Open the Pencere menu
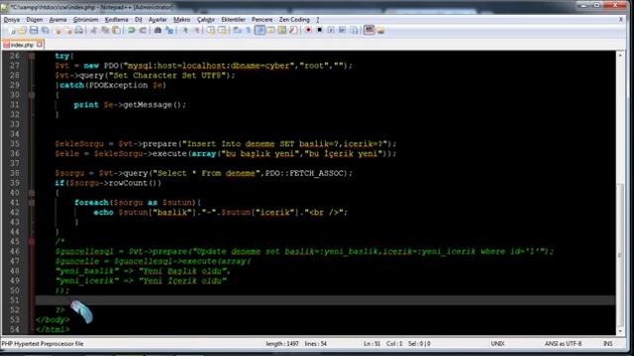The width and height of the screenshot is (634, 356). click(x=262, y=20)
